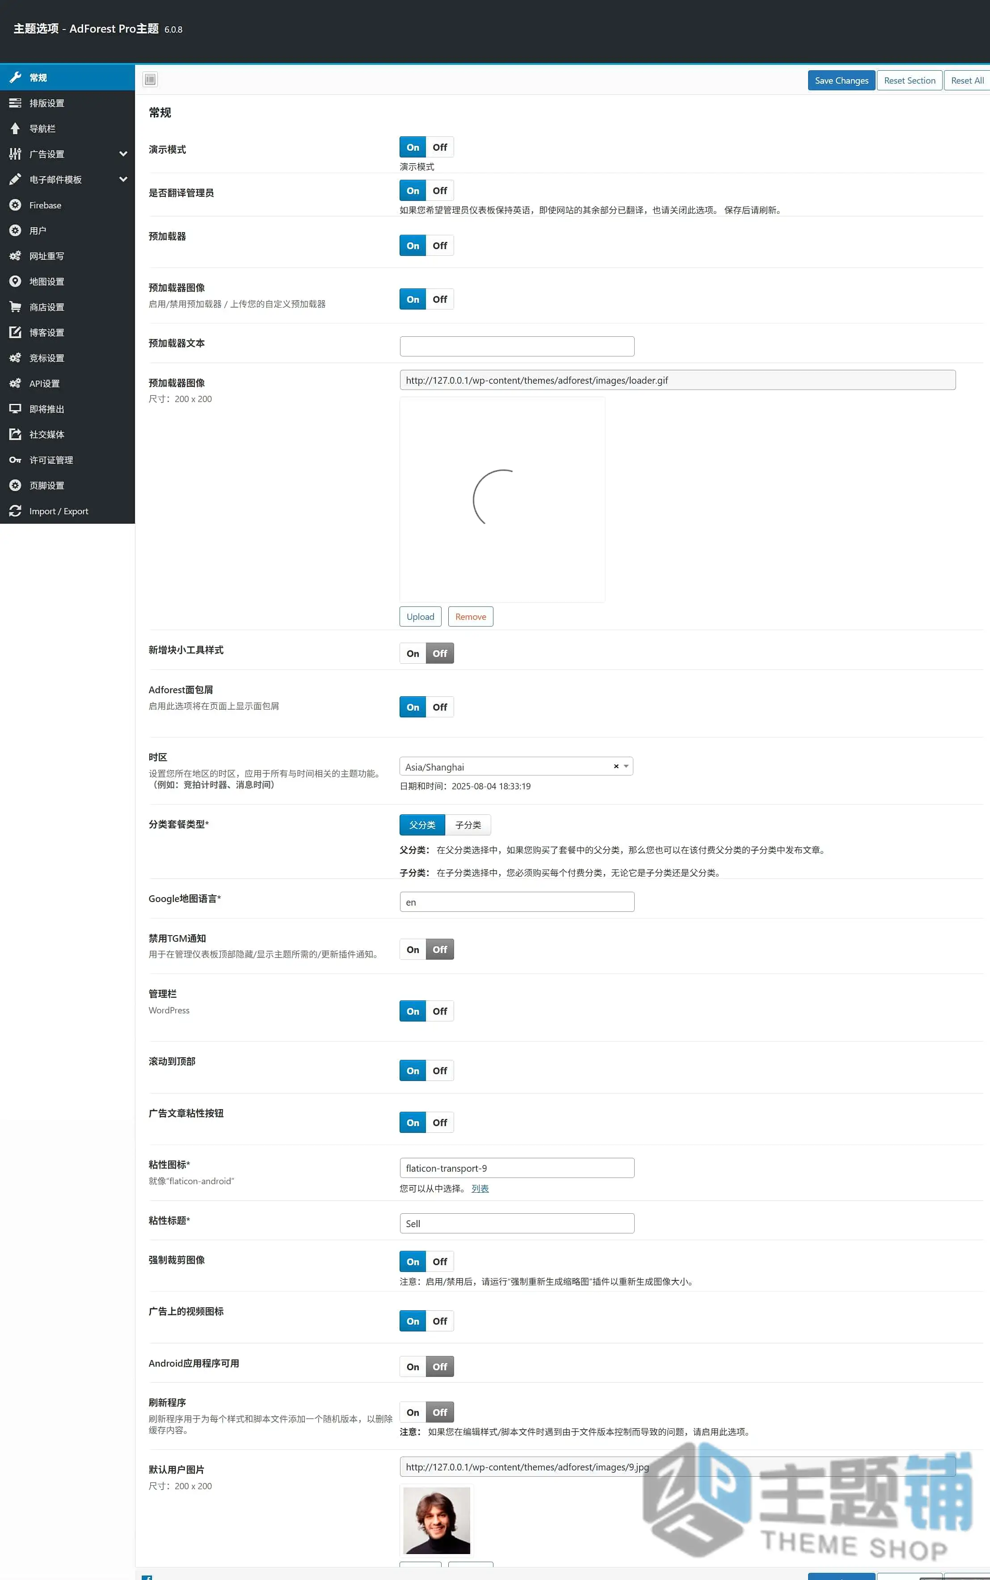Click the pencil icon for 电子邮件模板
The height and width of the screenshot is (1580, 990).
(x=15, y=179)
